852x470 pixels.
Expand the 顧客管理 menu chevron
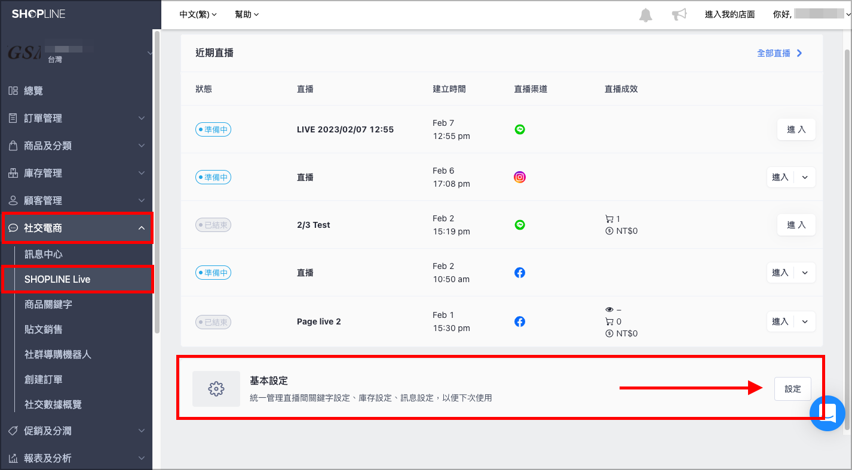click(142, 200)
